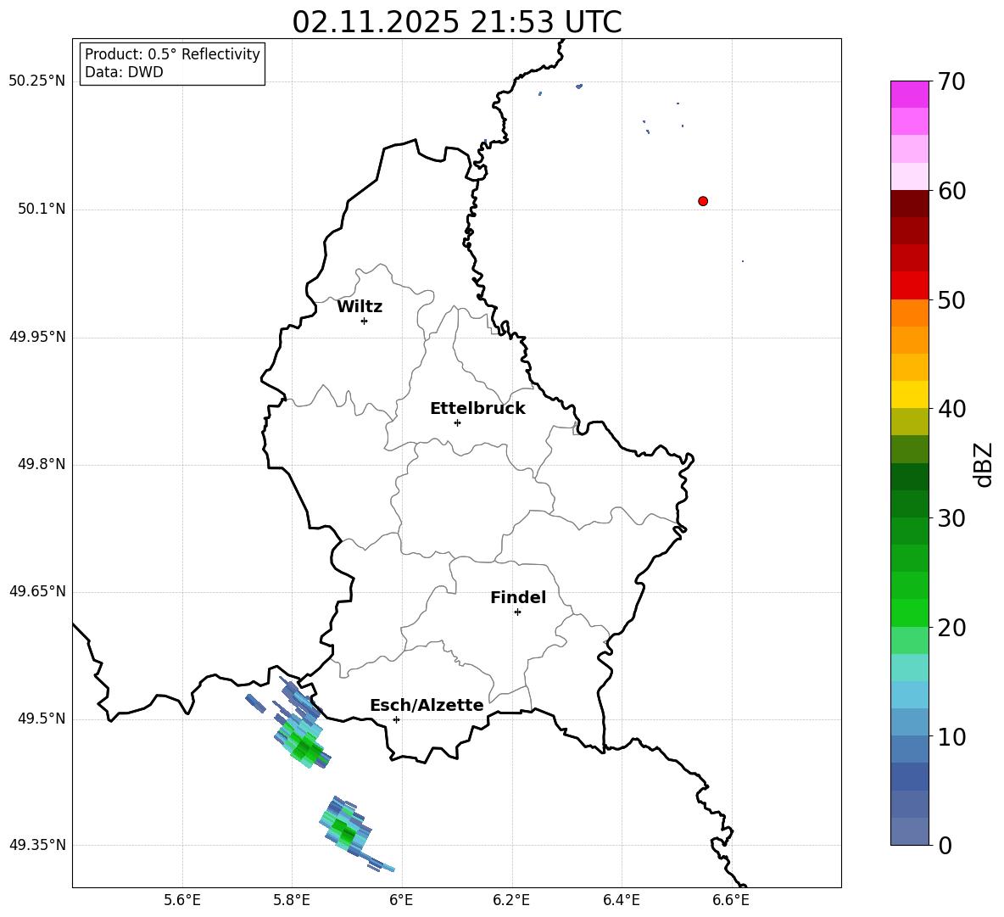Click longitude label 6.6°E
This screenshot has width=1004, height=917.
click(x=731, y=900)
